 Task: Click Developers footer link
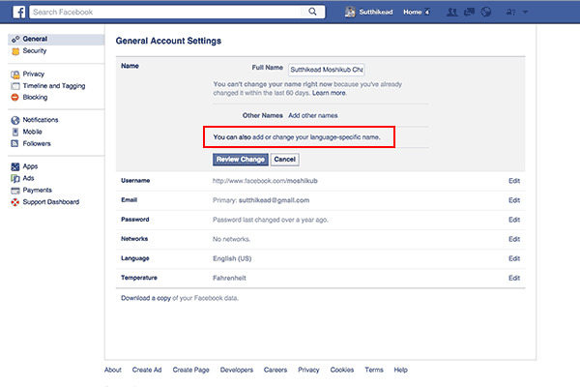(x=237, y=370)
